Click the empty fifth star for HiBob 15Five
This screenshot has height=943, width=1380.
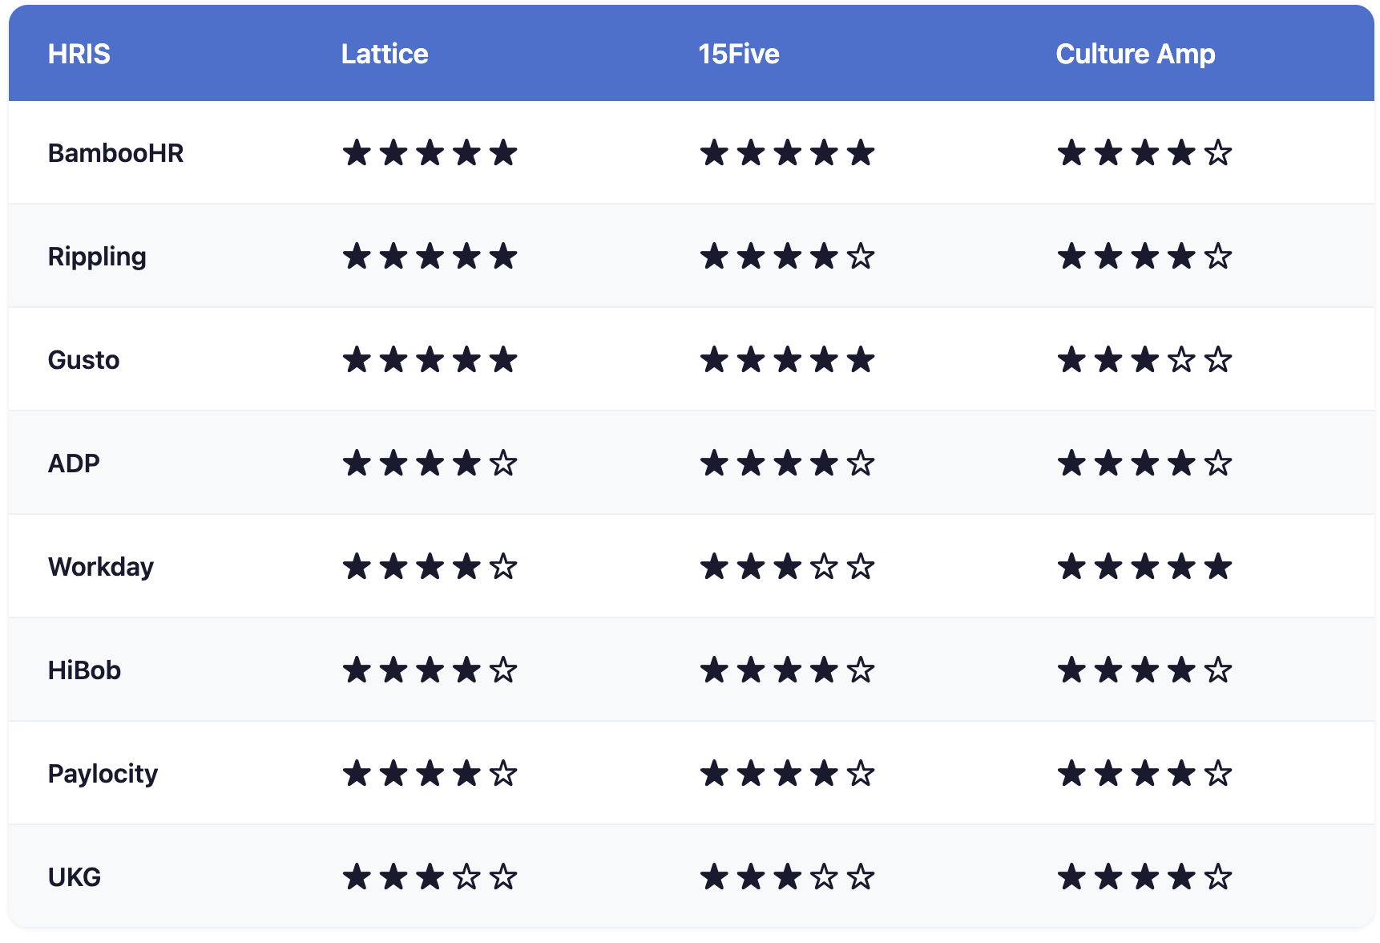click(861, 670)
